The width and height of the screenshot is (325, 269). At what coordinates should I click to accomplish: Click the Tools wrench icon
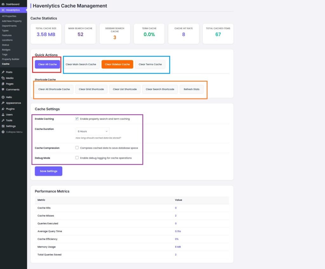[3, 120]
